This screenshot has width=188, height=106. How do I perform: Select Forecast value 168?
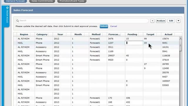click(x=110, y=102)
